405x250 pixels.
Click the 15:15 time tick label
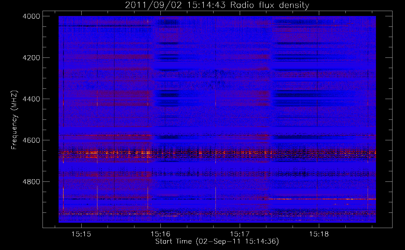pyautogui.click(x=81, y=234)
